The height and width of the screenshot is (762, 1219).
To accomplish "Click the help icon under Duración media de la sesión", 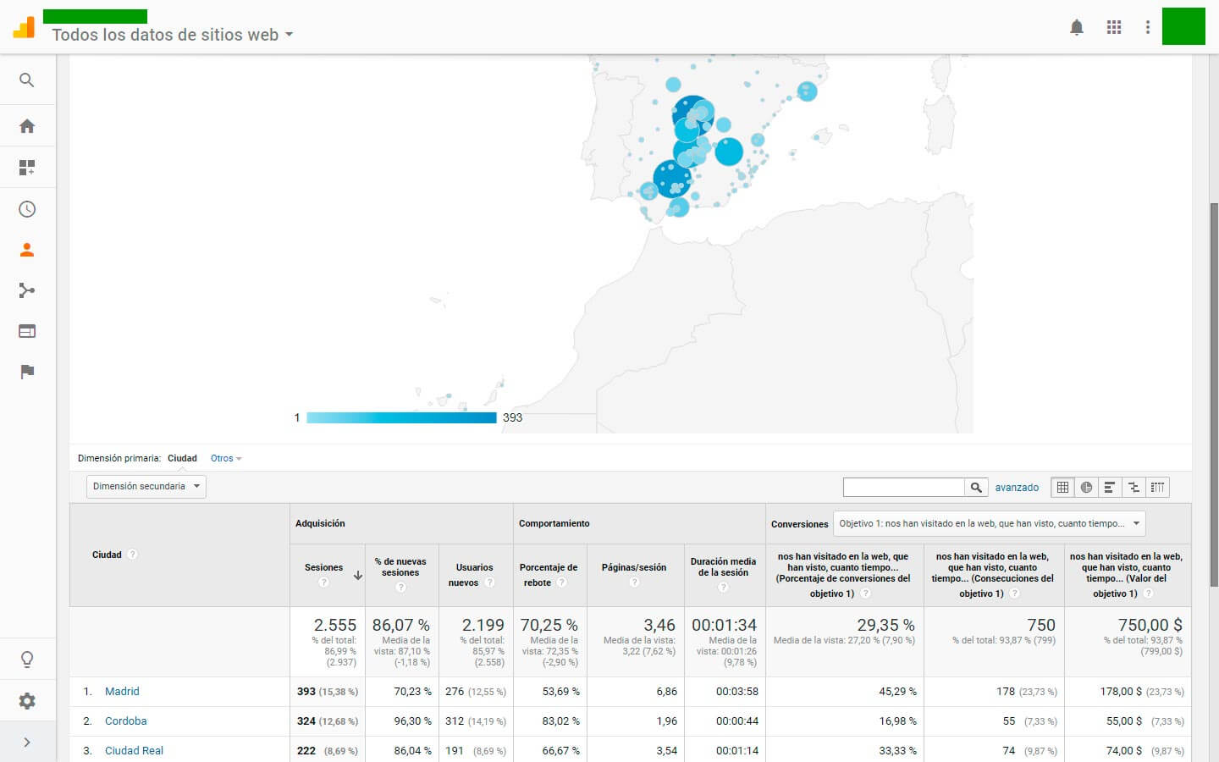I will point(723,587).
